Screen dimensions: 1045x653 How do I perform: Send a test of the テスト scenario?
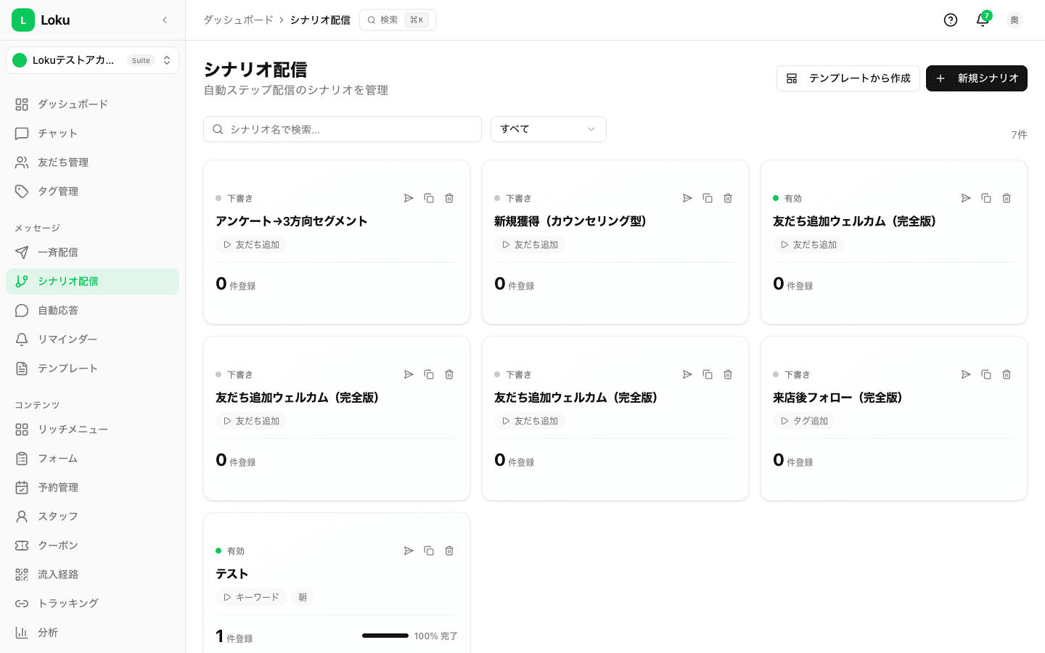tap(409, 551)
